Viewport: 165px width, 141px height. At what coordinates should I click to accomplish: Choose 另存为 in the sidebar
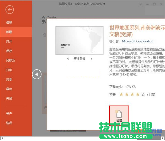tap(10, 61)
